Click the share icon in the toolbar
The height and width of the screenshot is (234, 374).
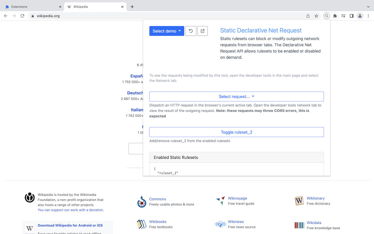click(x=308, y=16)
